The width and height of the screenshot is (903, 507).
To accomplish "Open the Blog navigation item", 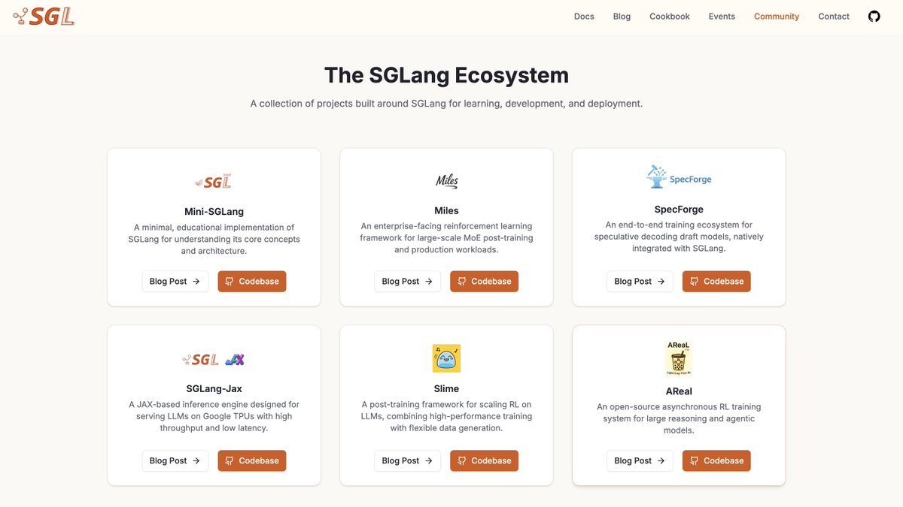I will click(x=622, y=16).
